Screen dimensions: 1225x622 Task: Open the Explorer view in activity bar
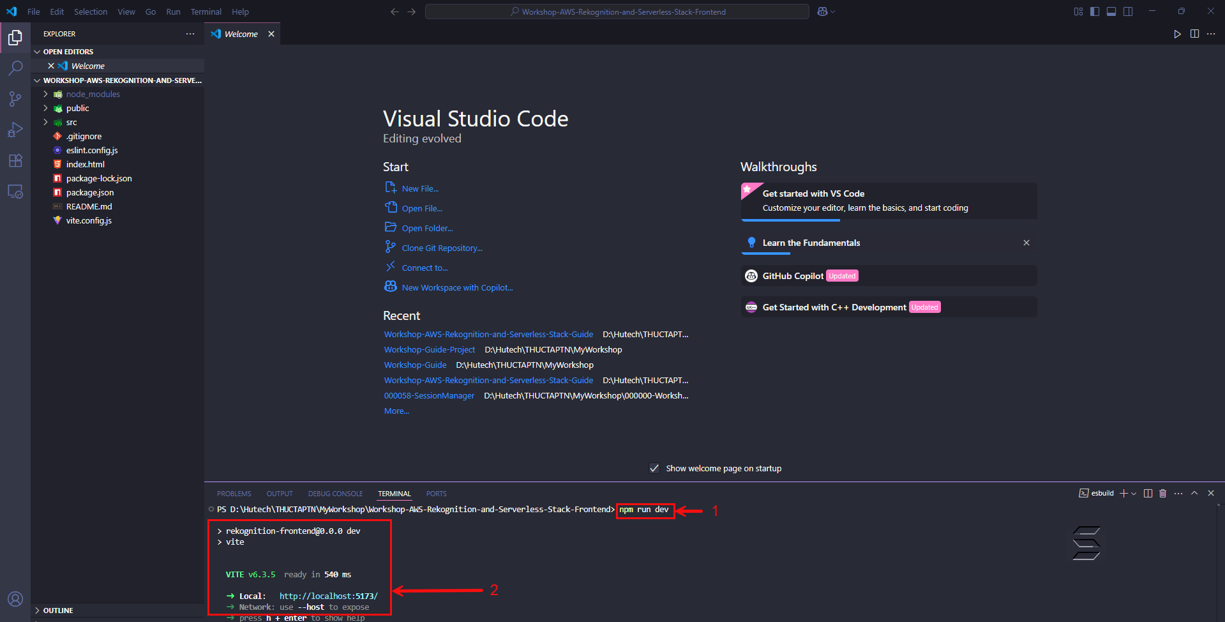point(15,38)
